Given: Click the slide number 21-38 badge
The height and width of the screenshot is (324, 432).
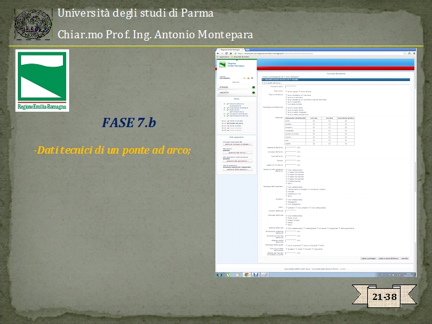Looking at the screenshot, I should 384,297.
